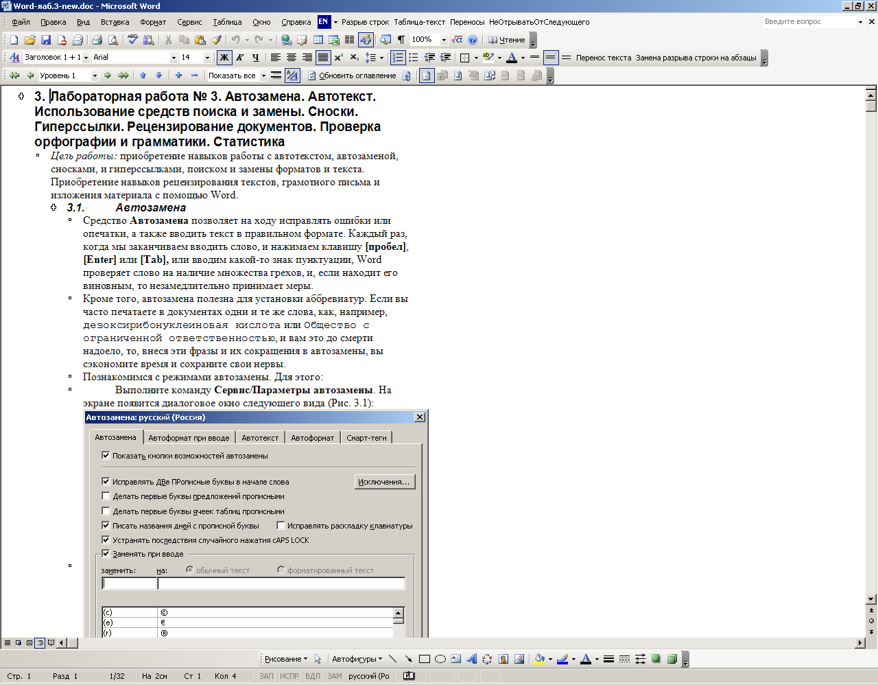Toggle numbered list formatting
This screenshot has width=878, height=685.
397,58
